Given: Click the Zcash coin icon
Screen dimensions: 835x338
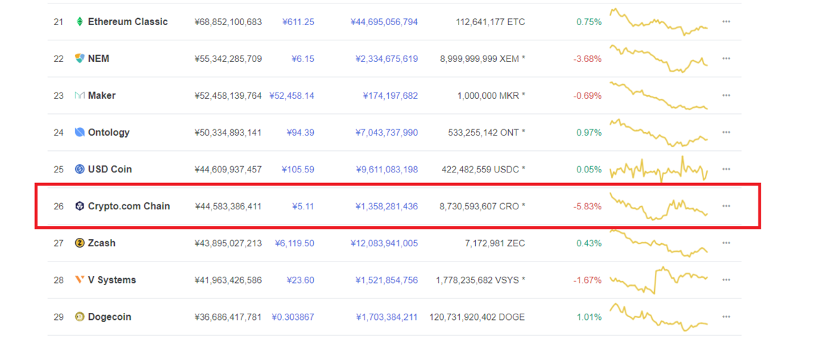Looking at the screenshot, I should click(79, 243).
